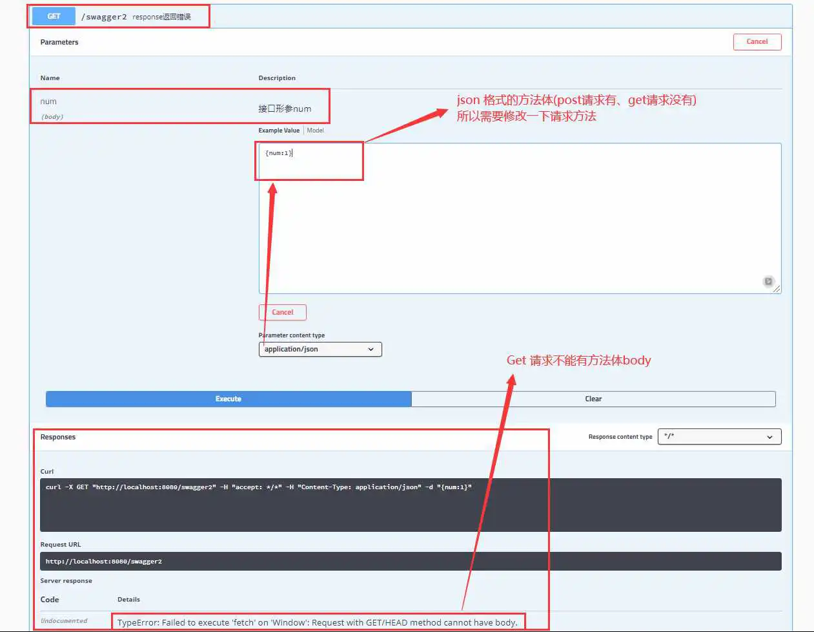Click the /swagger2 endpoint path
Screen dimensions: 814x632
point(104,17)
